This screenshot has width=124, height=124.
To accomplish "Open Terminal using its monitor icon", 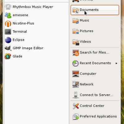I will (x=8, y=32).
